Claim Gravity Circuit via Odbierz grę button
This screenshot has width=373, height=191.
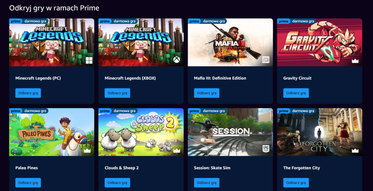pos(296,93)
